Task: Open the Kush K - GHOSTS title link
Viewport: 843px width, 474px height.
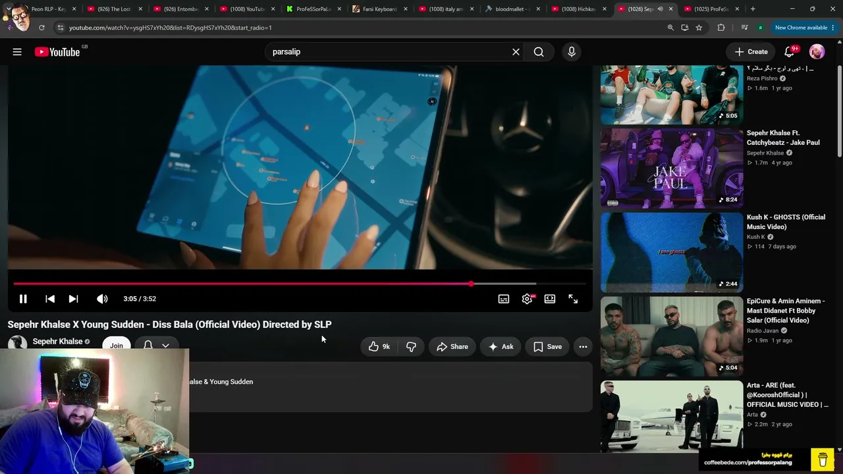Action: (786, 222)
